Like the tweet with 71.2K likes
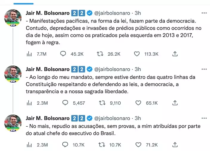This screenshot has height=151, width=210. coord(138,145)
